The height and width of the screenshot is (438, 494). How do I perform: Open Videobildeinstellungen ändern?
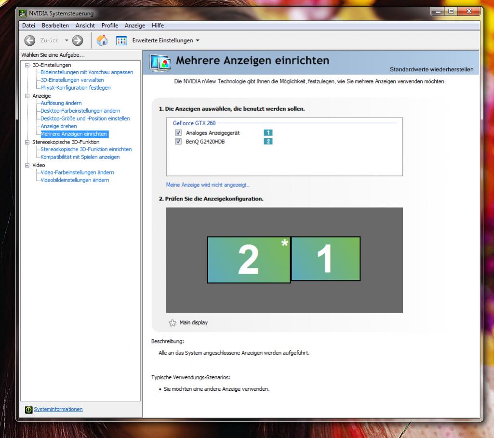pyautogui.click(x=75, y=180)
